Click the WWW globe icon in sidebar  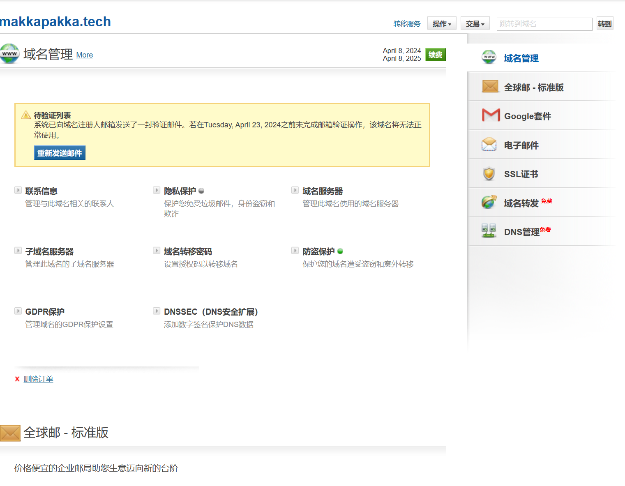[x=489, y=57]
